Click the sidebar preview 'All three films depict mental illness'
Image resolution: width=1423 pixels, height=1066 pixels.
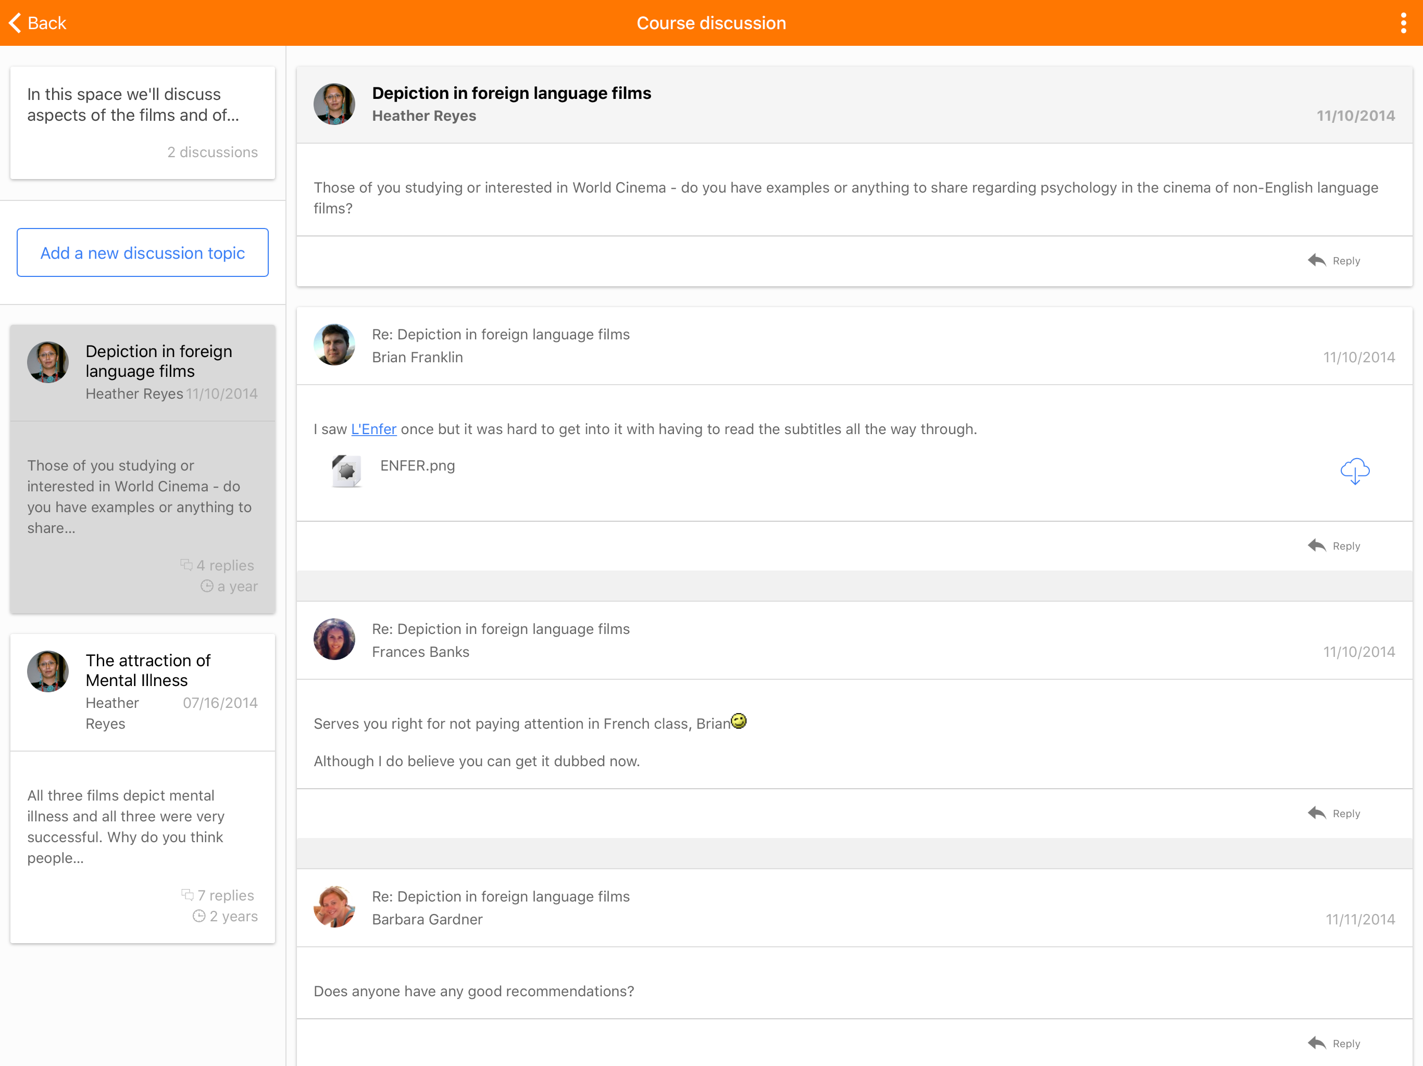point(126,827)
